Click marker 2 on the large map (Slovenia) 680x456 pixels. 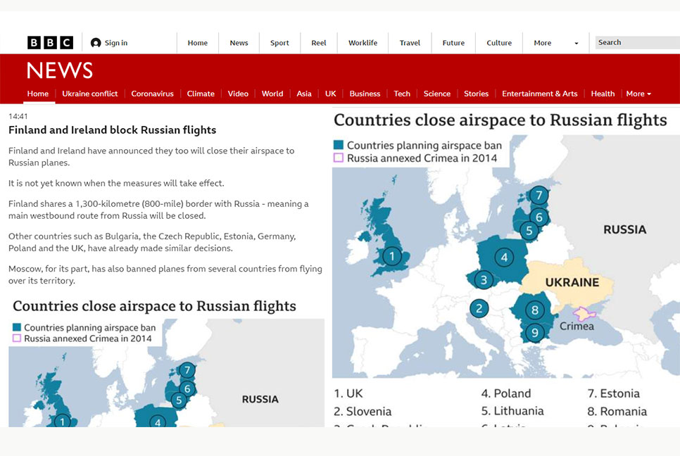coord(479,309)
